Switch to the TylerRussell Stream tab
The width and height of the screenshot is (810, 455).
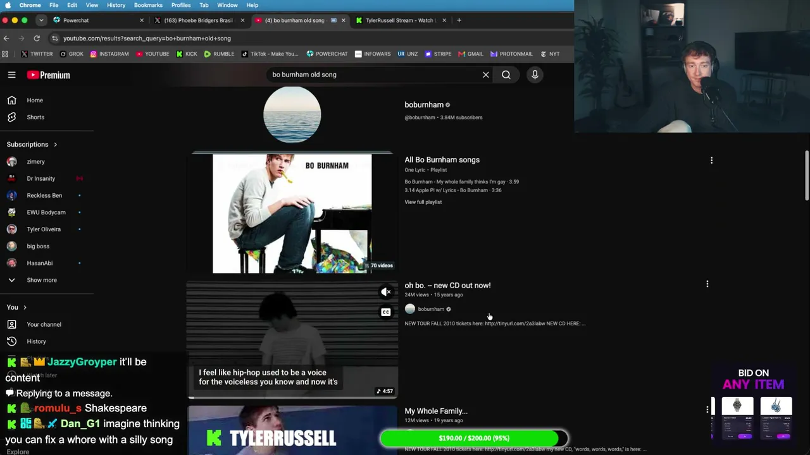tap(400, 20)
